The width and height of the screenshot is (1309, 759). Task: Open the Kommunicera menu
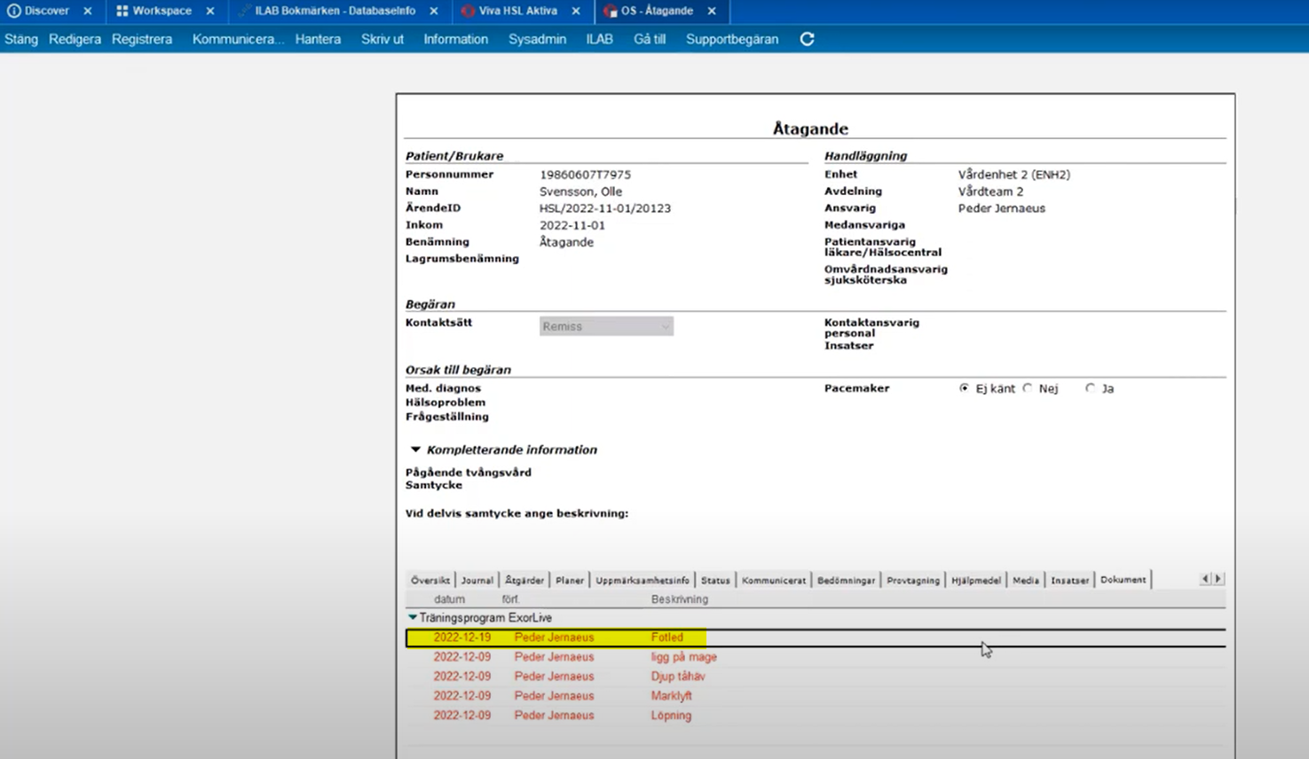238,39
